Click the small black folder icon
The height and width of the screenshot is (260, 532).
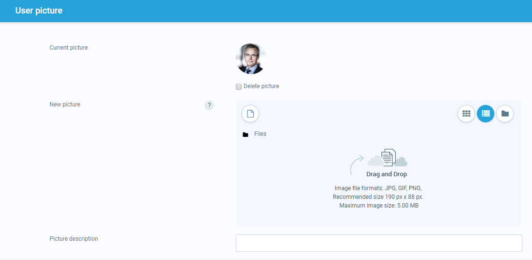pyautogui.click(x=245, y=134)
